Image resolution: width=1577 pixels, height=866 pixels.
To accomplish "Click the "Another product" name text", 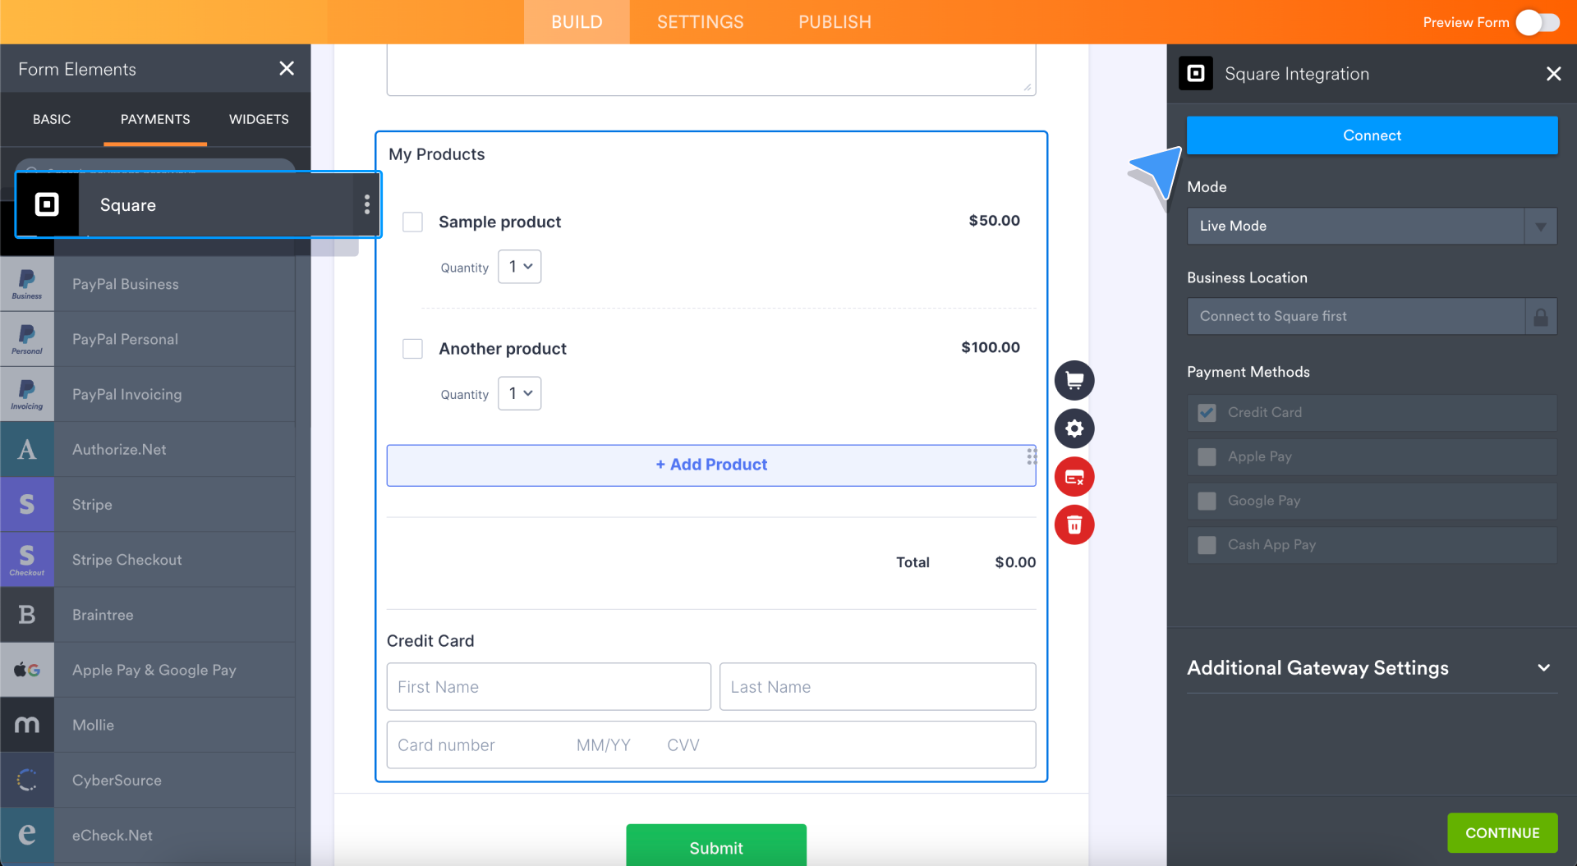I will coord(503,349).
